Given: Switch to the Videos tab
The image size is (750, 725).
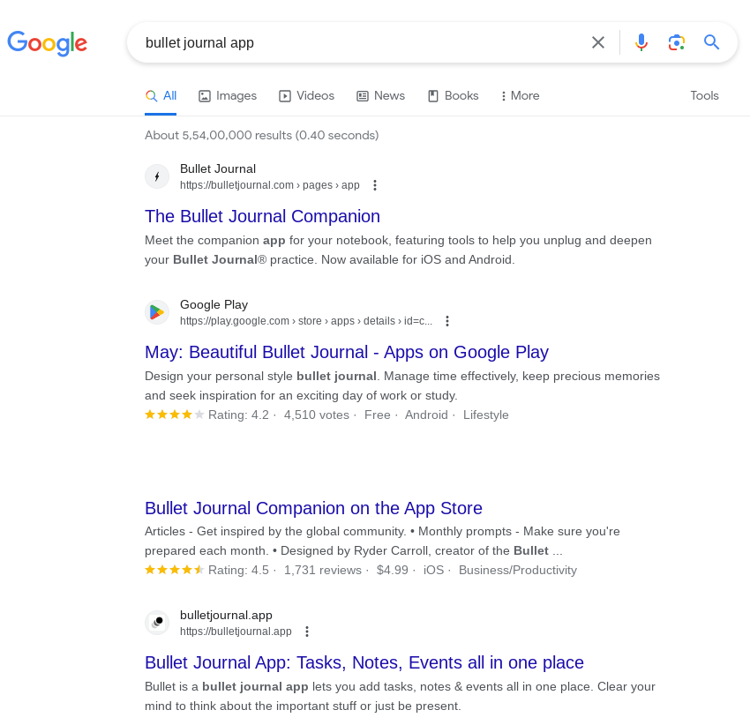Looking at the screenshot, I should coord(306,95).
